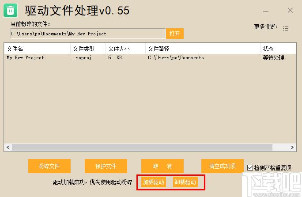The height and width of the screenshot is (197, 302).
Task: Click the 粉碎文件 button
Action: 49,166
